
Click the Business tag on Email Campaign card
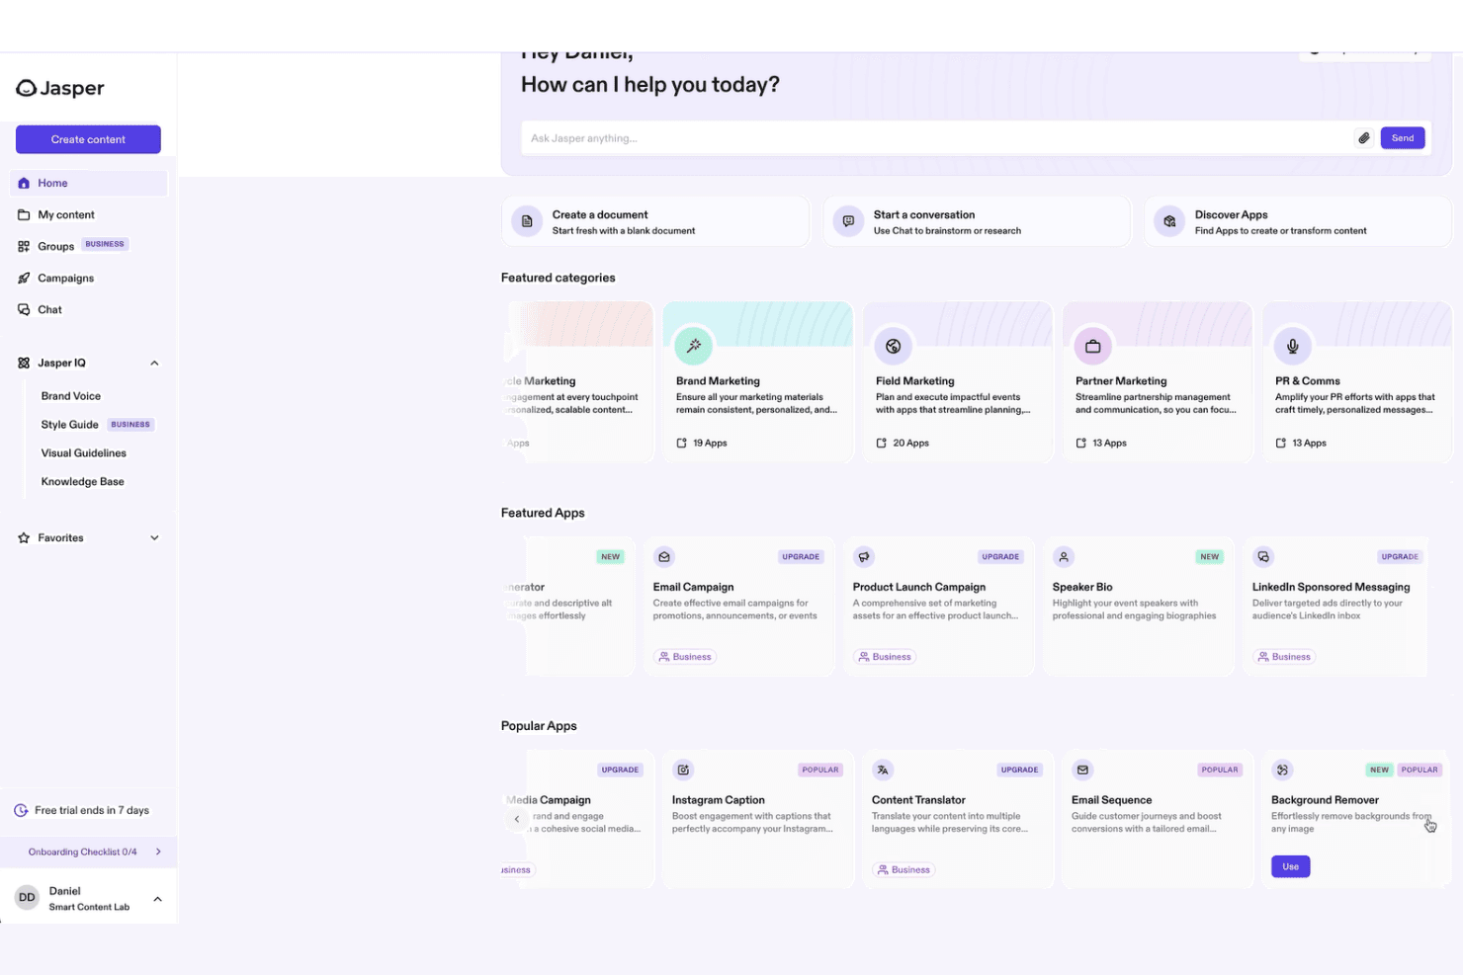coord(685,657)
